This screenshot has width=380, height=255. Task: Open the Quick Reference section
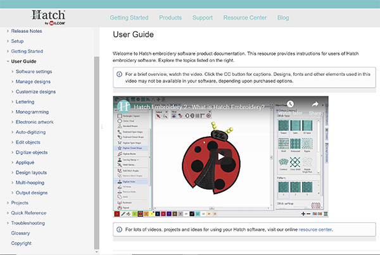[28, 213]
